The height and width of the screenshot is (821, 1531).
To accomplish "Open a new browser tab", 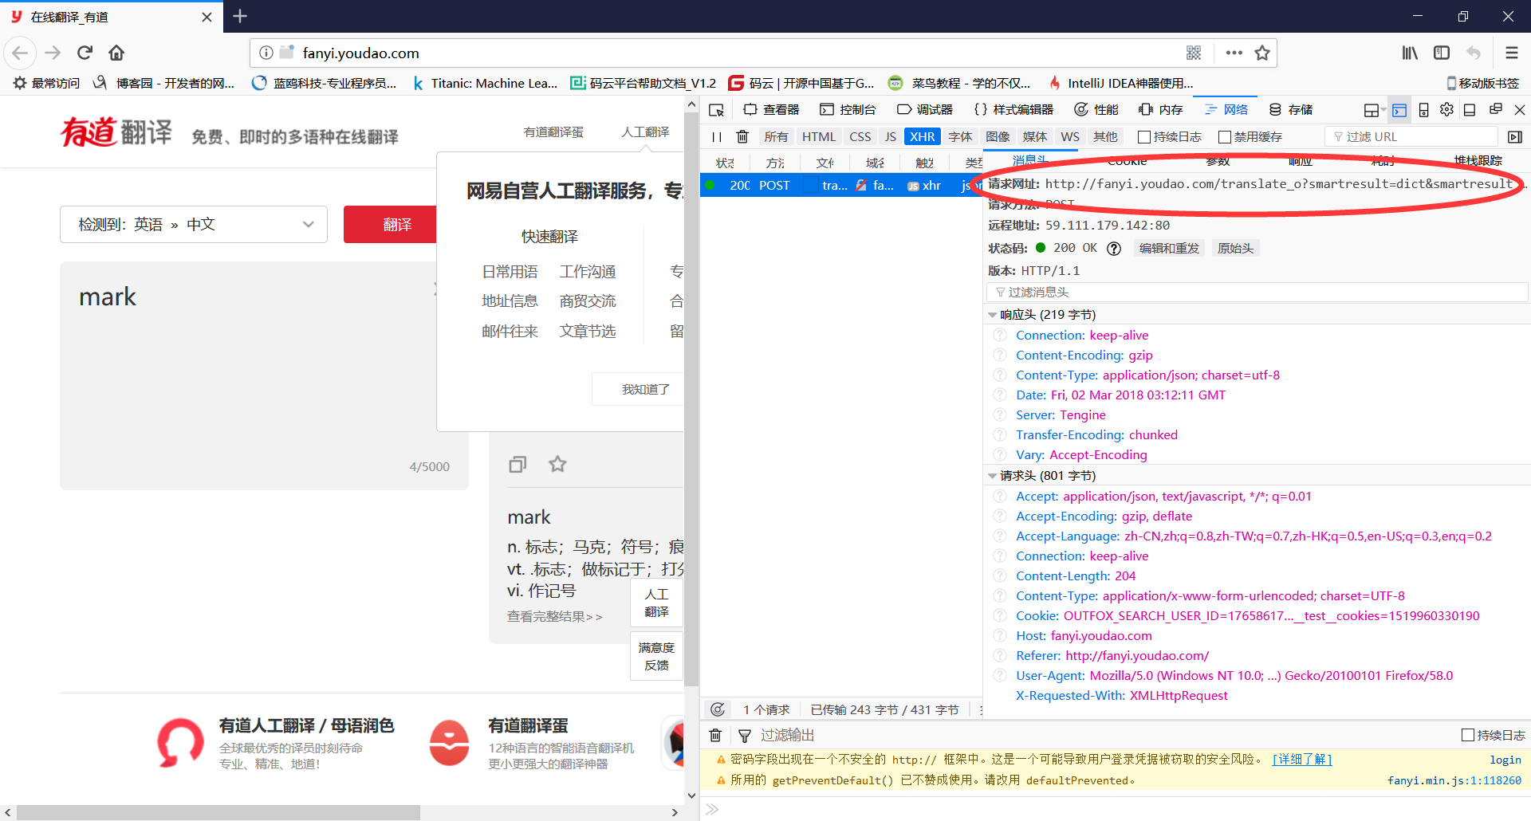I will 240,16.
